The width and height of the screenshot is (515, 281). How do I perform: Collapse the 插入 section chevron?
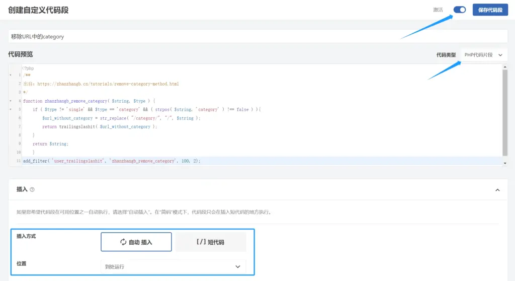pyautogui.click(x=497, y=190)
